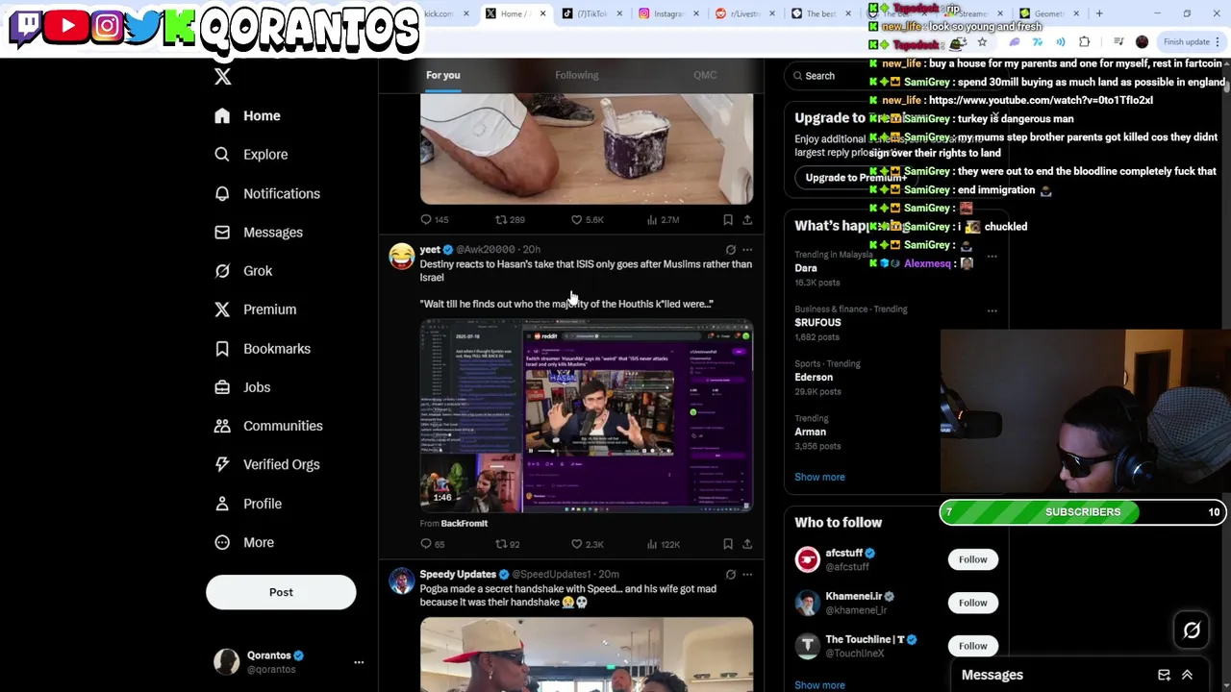Image resolution: width=1231 pixels, height=692 pixels.
Task: Repost the top post with 289 reposts
Action: [510, 220]
